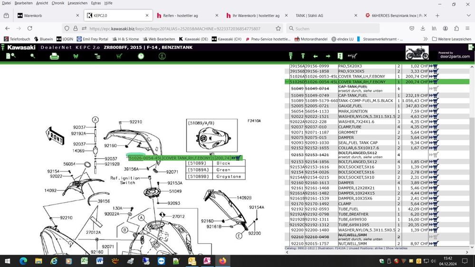Add TUBE,FUEL 92192-0593 to cart
The height and width of the screenshot is (267, 475).
tap(434, 209)
